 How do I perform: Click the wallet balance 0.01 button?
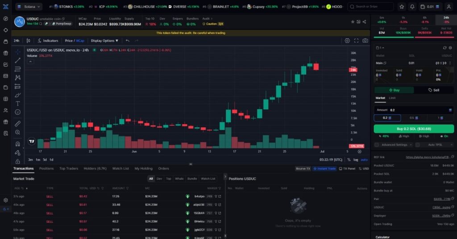click(x=430, y=7)
